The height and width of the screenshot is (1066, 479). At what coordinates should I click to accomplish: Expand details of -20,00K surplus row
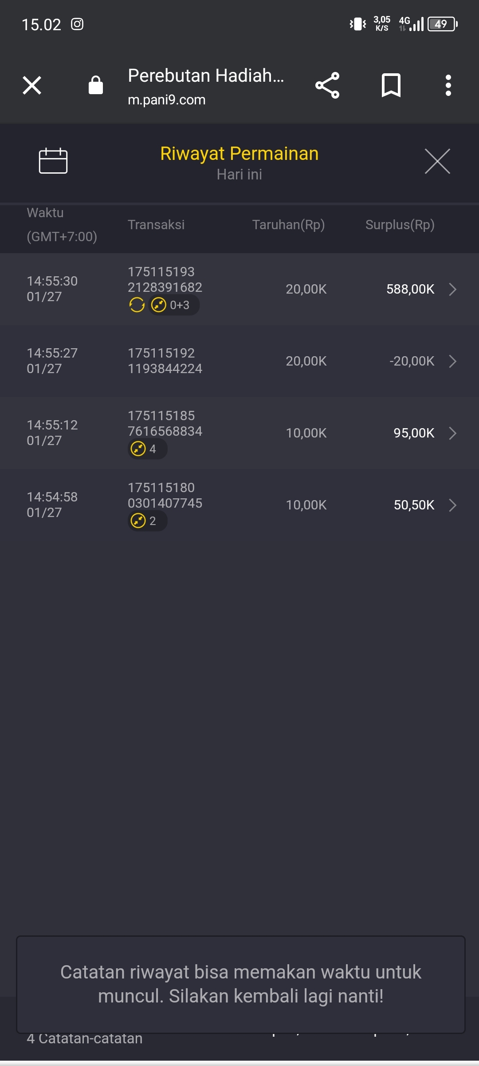point(452,361)
